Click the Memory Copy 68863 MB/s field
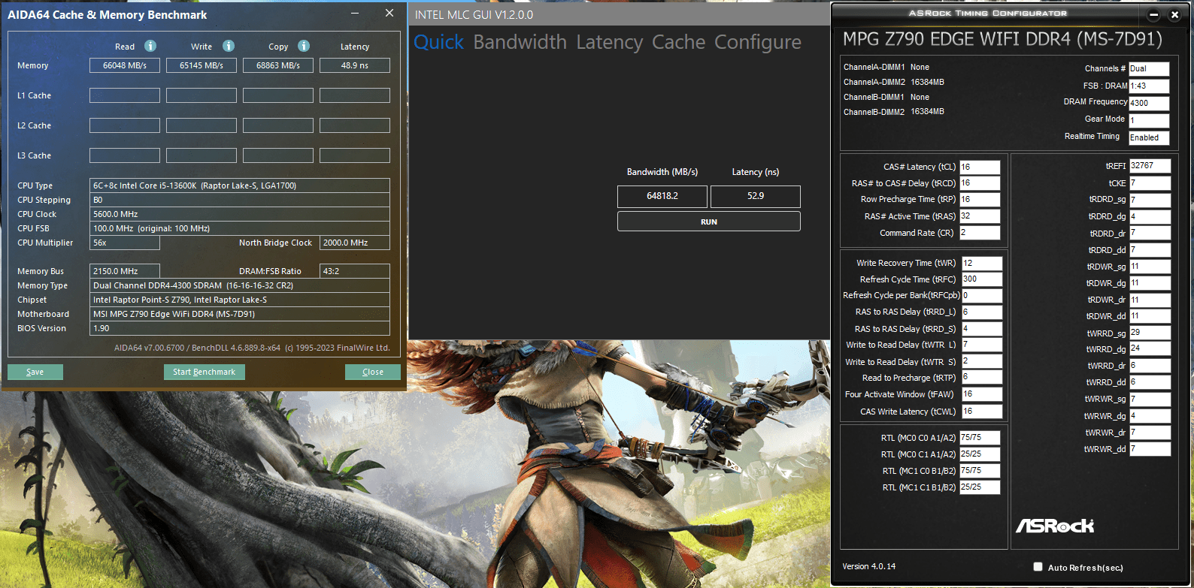 click(x=278, y=65)
